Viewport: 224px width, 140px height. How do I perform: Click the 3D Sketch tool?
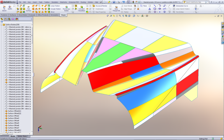[x=4, y=8]
